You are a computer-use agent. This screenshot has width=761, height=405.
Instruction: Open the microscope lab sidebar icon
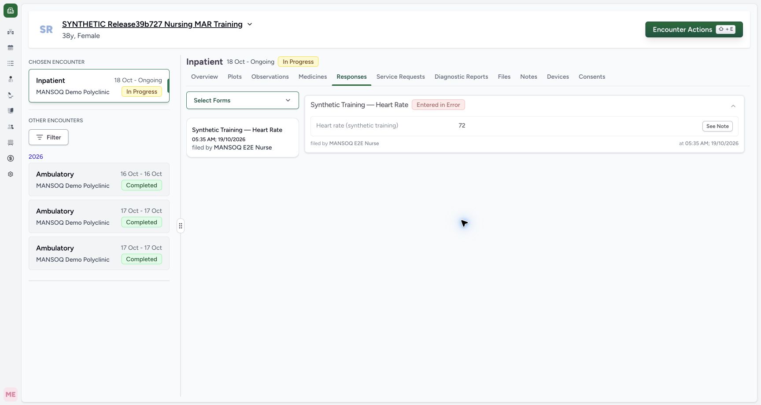pos(11,95)
